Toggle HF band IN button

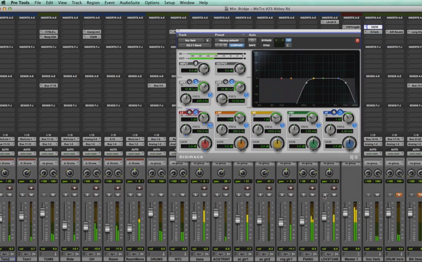coord(355,125)
